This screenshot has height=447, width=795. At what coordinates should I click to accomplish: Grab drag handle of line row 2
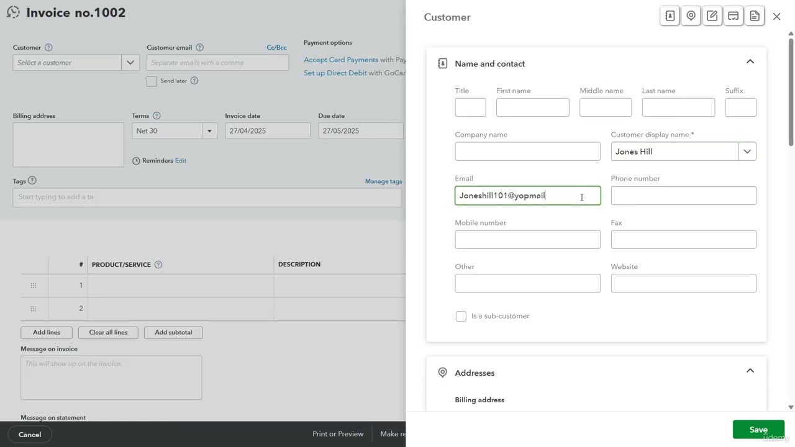[34, 309]
